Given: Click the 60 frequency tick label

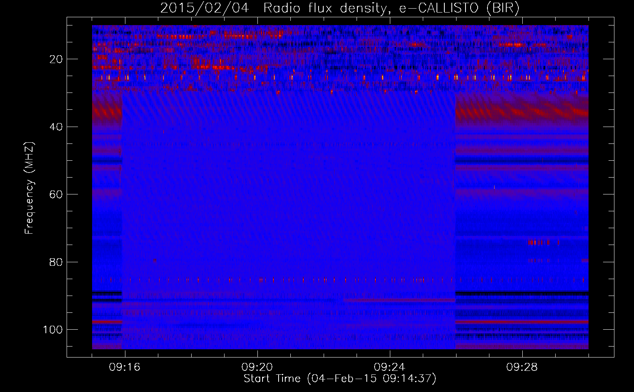Looking at the screenshot, I should pos(56,194).
